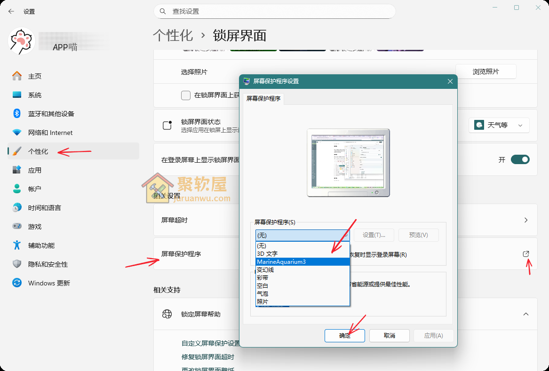Click the back arrow in Settings
549x371 pixels.
11,11
